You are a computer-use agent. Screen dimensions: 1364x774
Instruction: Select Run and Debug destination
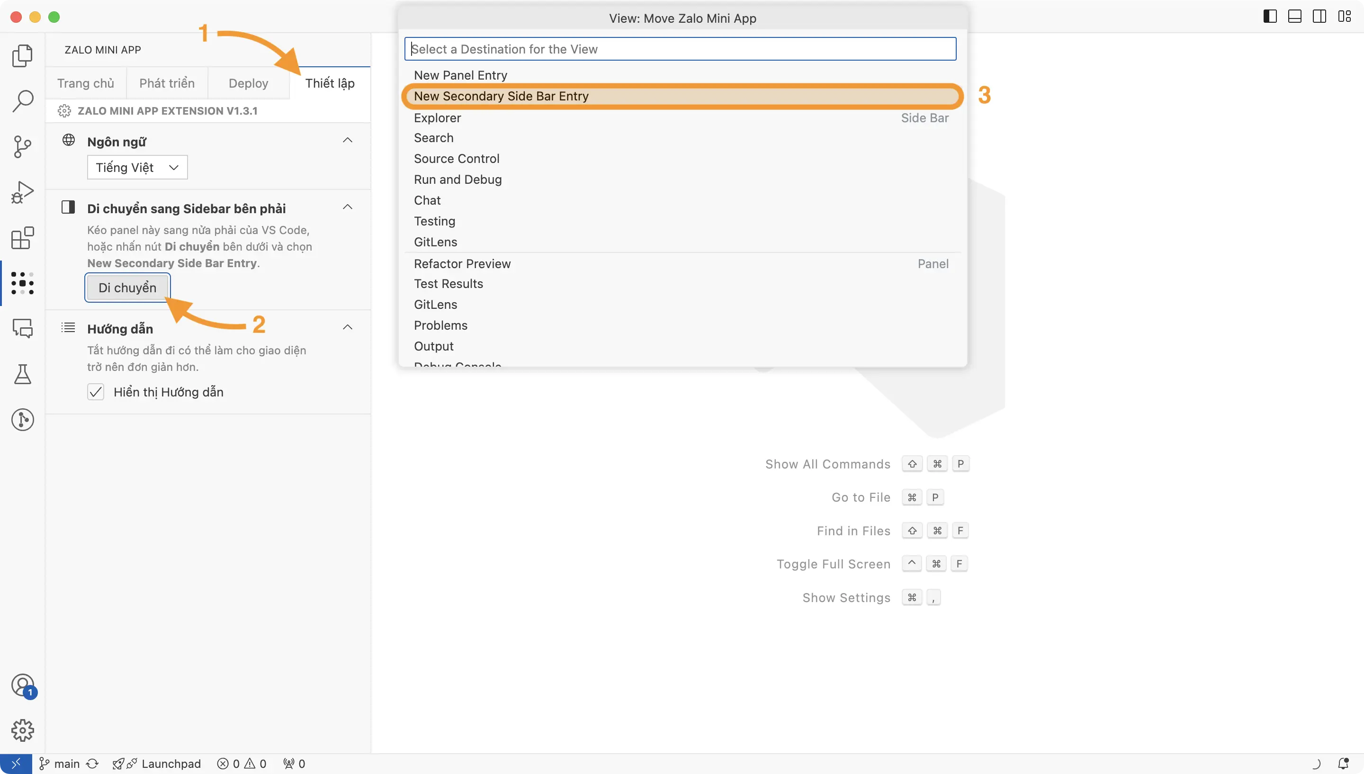click(682, 179)
